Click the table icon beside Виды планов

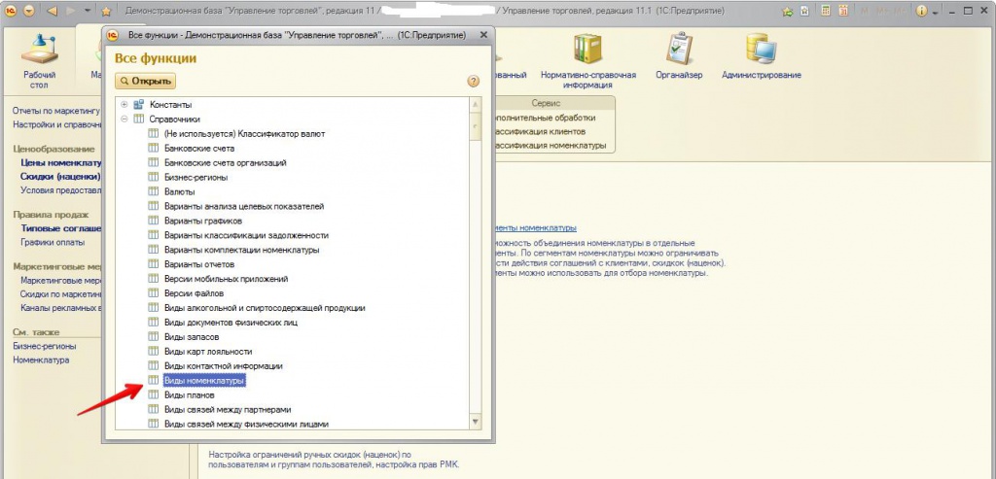pos(153,395)
